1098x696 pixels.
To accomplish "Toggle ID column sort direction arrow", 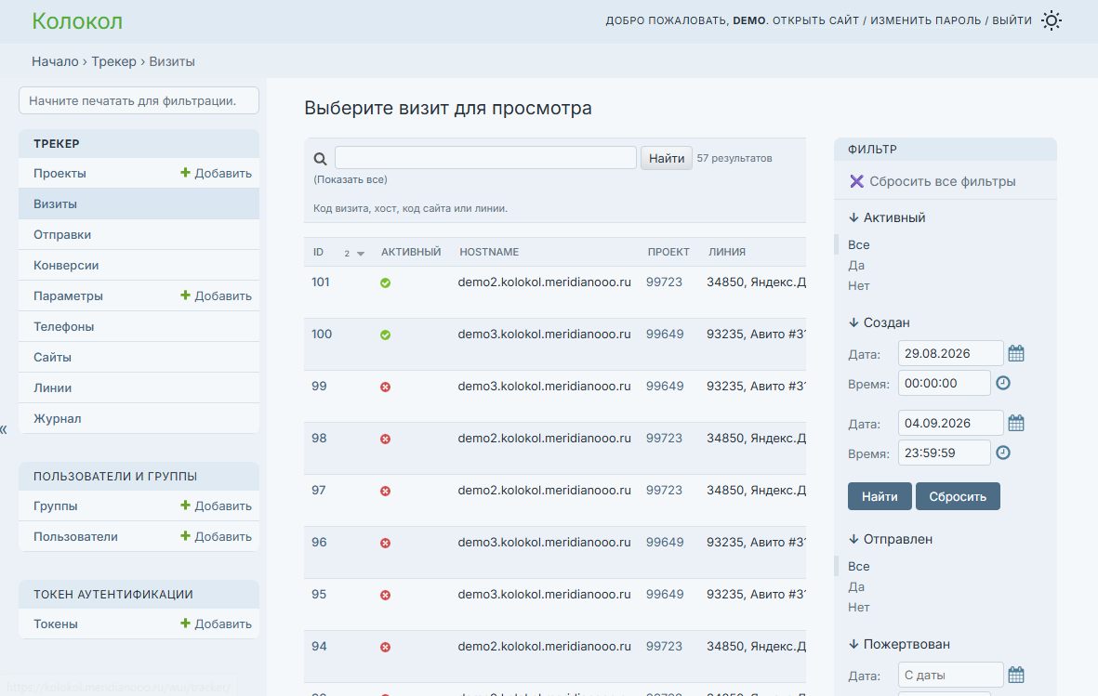I will tap(361, 254).
